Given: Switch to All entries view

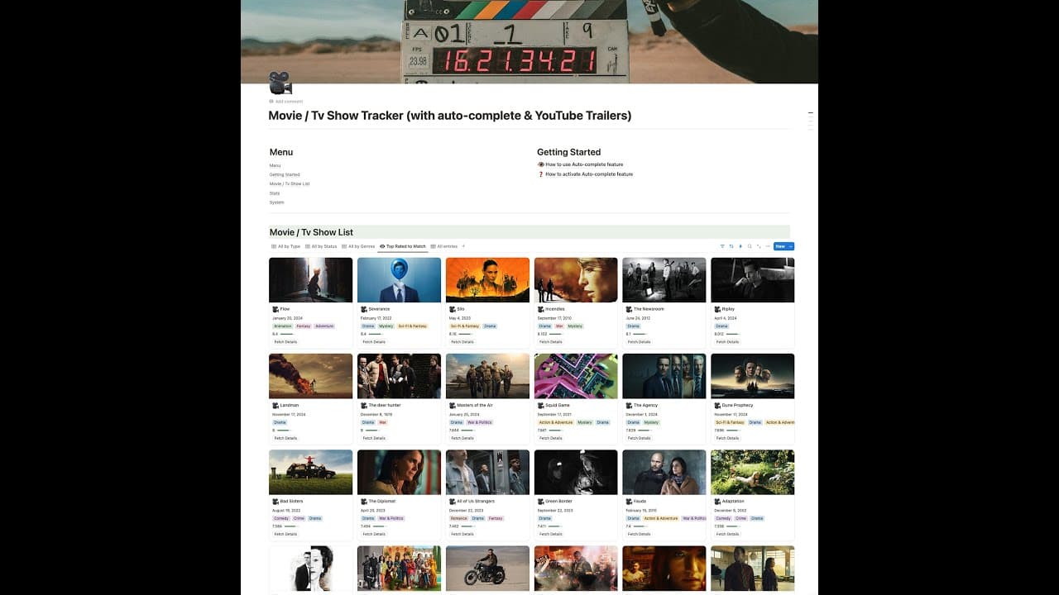Looking at the screenshot, I should [x=444, y=246].
